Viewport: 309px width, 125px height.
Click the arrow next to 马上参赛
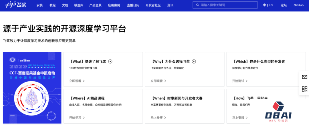pos(165,118)
